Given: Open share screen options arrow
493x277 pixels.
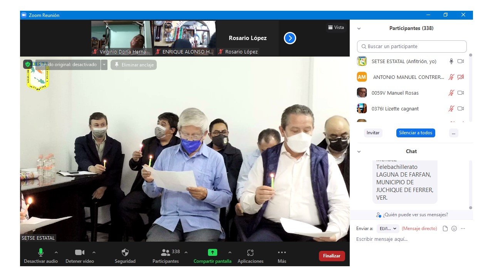Looking at the screenshot, I should click(x=230, y=252).
